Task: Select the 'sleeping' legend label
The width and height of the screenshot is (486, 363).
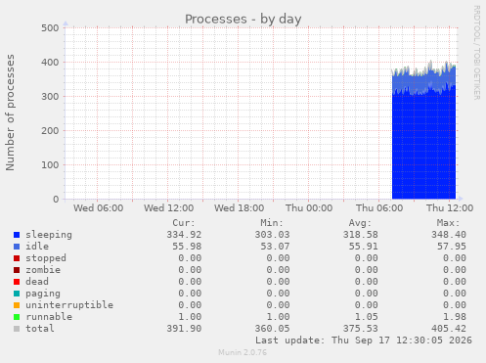Action: 49,235
